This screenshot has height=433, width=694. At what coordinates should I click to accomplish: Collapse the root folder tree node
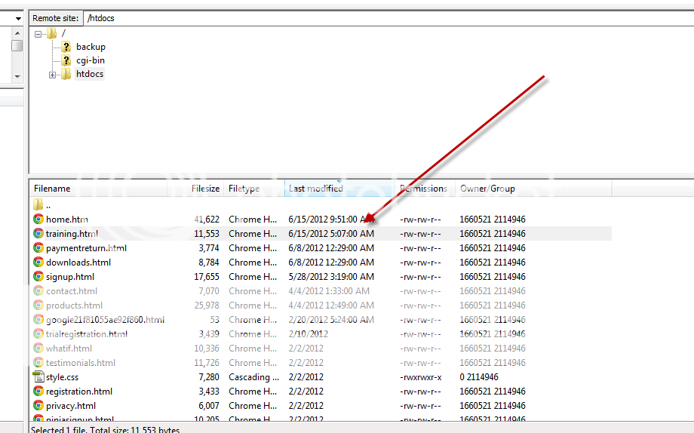tap(38, 34)
